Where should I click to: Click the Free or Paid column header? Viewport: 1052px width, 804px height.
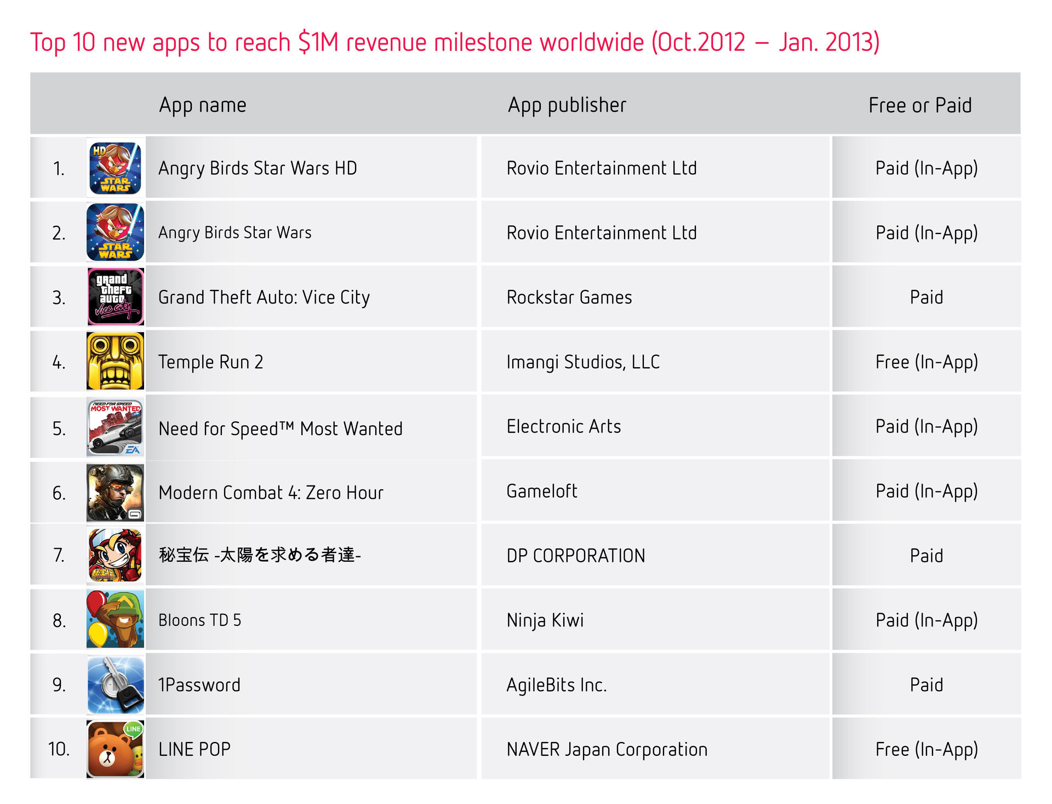920,105
